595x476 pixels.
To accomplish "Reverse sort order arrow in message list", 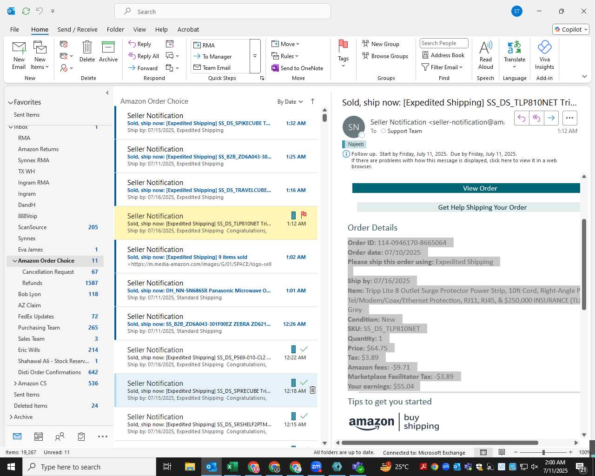I will pos(312,101).
